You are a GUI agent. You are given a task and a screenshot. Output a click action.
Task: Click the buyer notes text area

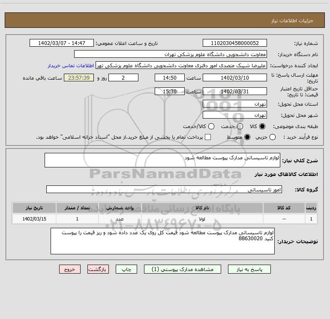pos(163,241)
